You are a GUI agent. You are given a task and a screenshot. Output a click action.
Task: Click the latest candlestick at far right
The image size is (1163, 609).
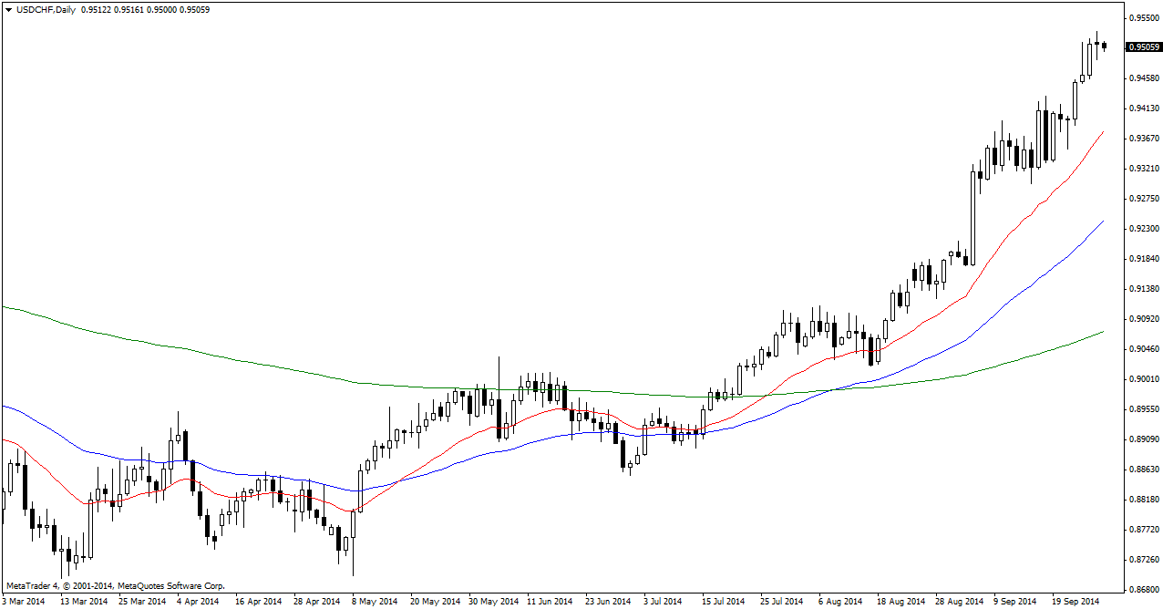point(1104,46)
